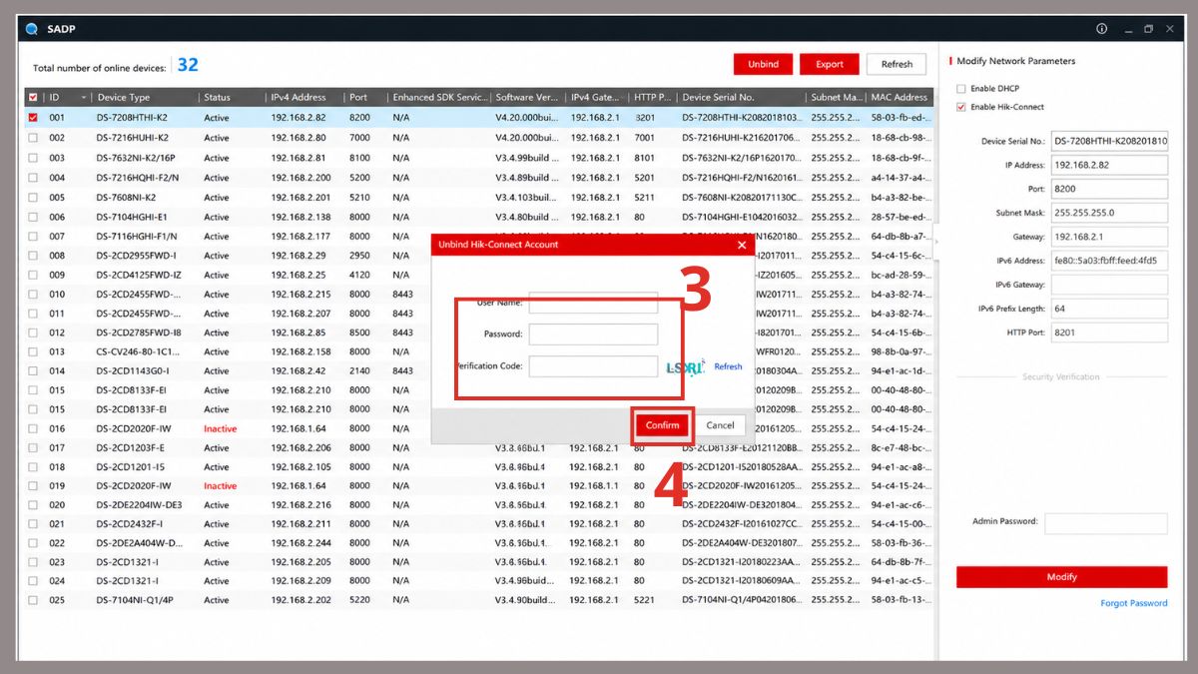This screenshot has height=674, width=1198.
Task: Click the Subnet Mask field showing 255.255.255.0
Action: [x=1109, y=213]
